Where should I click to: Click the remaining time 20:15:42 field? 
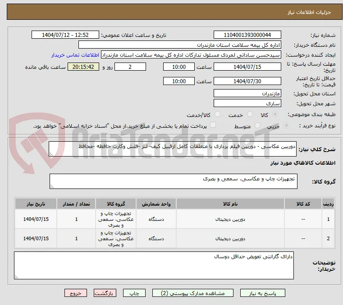click(83, 67)
